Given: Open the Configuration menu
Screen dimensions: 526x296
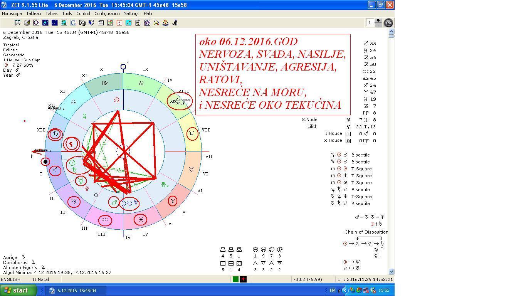Looking at the screenshot, I should (x=107, y=13).
